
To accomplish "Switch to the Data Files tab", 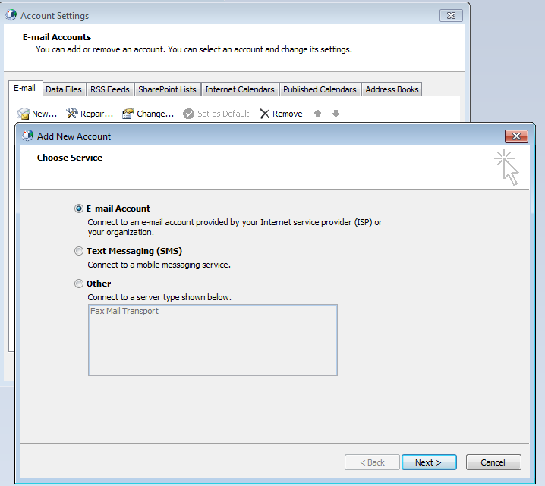I will 64,89.
